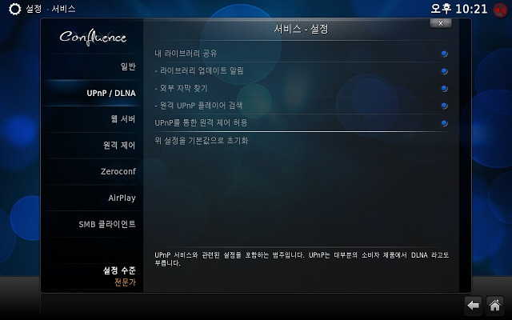Click the red muted speaker icon
512x320 pixels.
click(500, 10)
